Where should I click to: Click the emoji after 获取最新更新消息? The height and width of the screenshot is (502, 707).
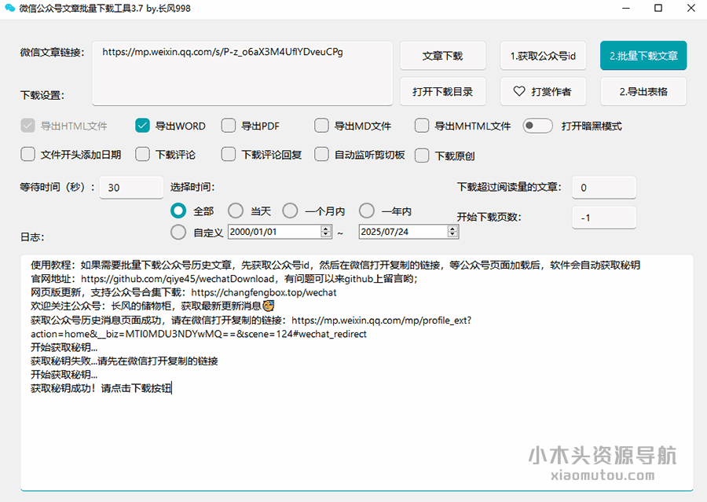tap(269, 306)
